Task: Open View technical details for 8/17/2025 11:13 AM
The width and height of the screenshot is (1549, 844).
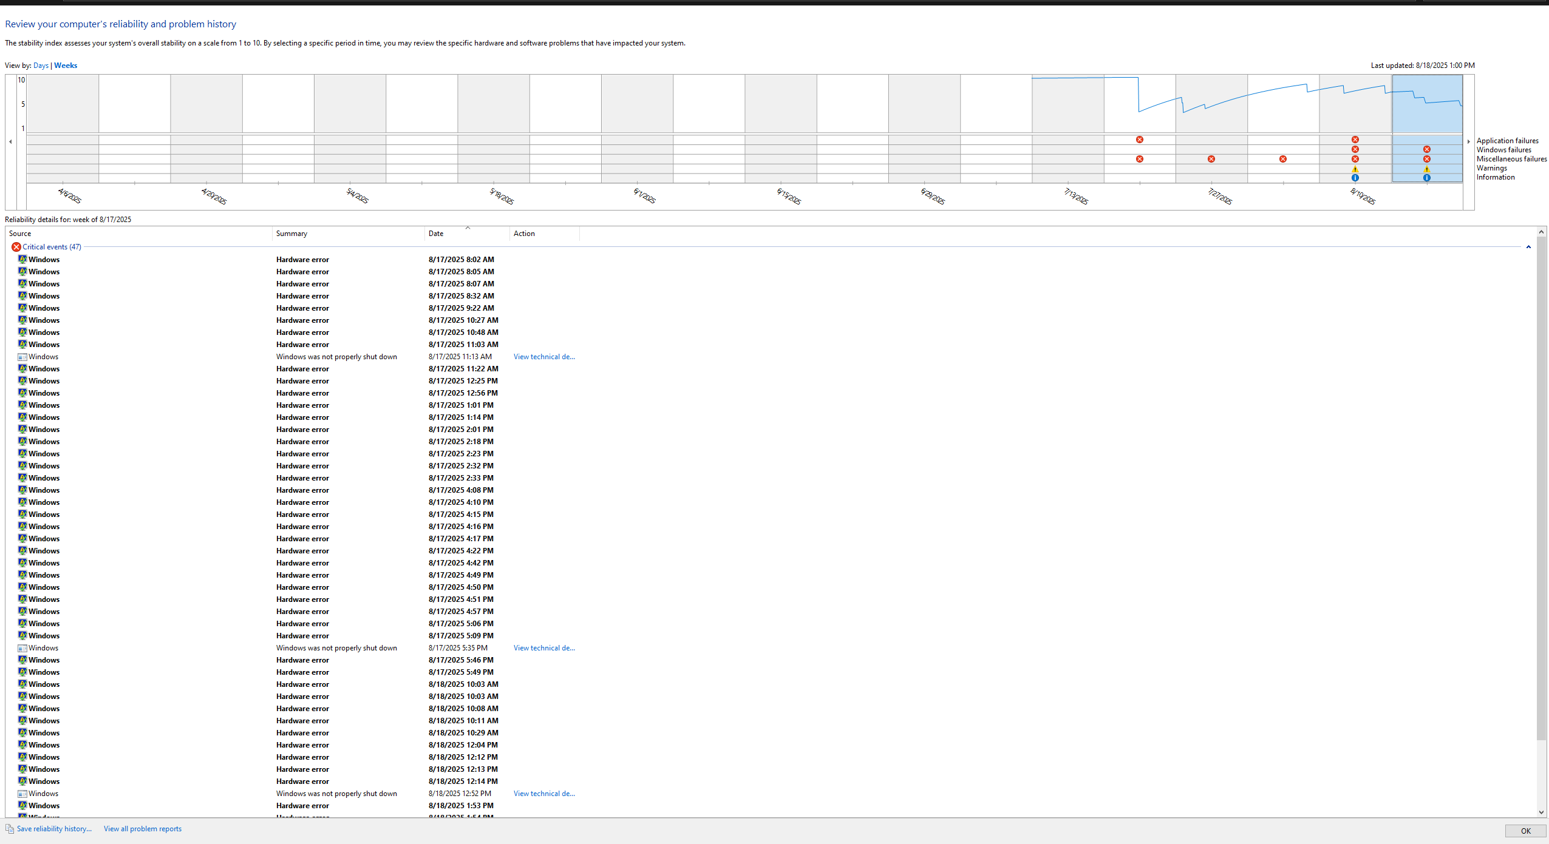Action: tap(544, 357)
